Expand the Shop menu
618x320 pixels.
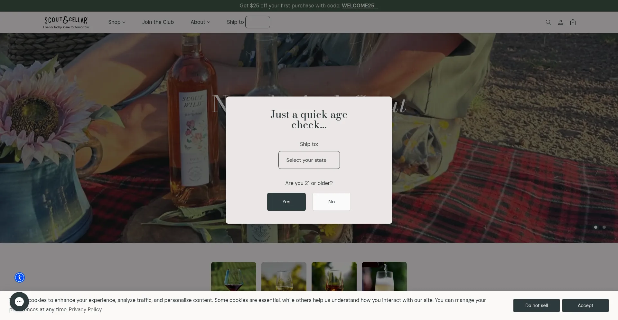point(117,22)
